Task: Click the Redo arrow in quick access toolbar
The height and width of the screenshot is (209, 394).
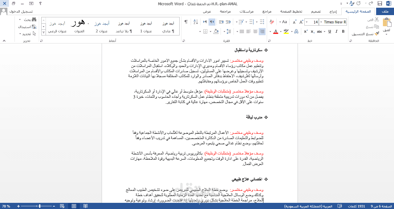Action: 358,3
